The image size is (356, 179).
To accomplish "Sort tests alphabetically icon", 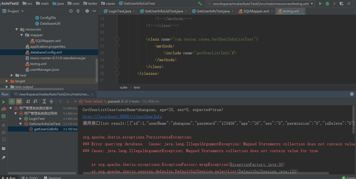I will point(28,101).
